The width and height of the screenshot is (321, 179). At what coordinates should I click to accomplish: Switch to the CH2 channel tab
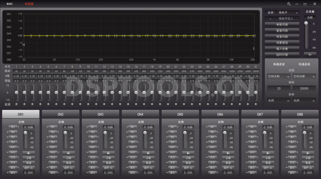61,114
